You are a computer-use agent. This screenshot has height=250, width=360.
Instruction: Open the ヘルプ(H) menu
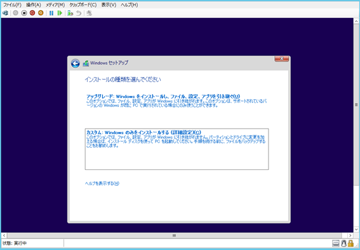[x=130, y=5]
